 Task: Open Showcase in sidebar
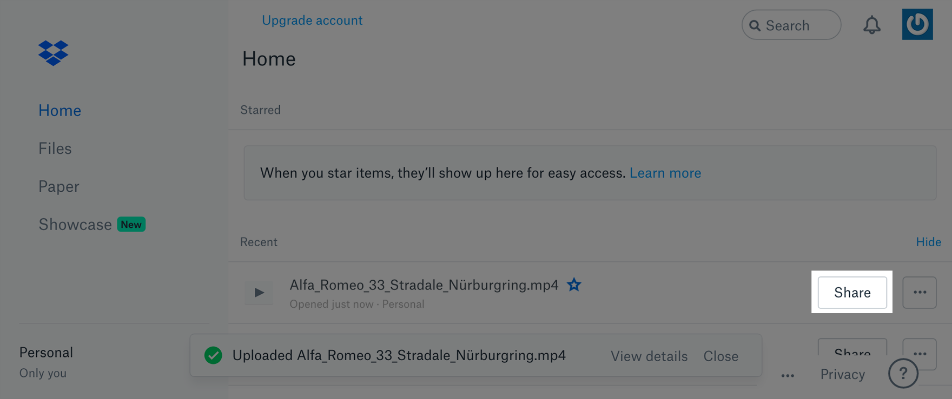[x=75, y=225]
